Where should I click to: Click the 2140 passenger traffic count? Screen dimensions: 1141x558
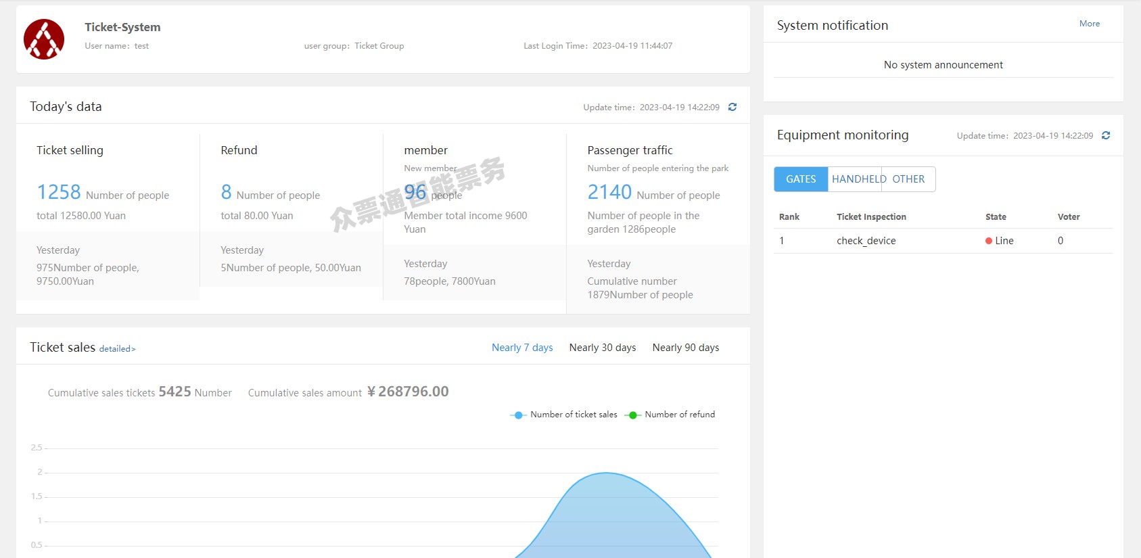pos(609,192)
